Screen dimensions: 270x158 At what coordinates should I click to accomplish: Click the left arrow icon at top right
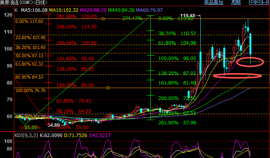pyautogui.click(x=252, y=2)
